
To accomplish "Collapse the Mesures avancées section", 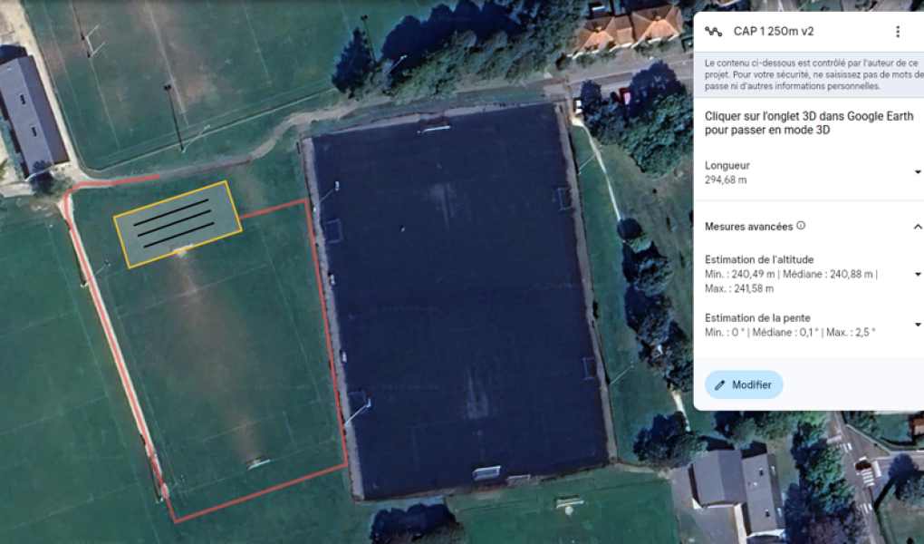I will pos(918,227).
